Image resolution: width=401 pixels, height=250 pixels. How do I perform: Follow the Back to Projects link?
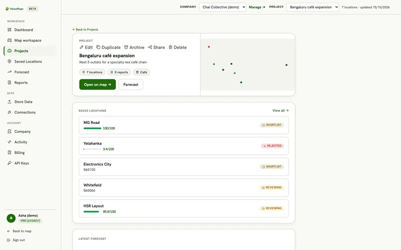[x=85, y=29]
